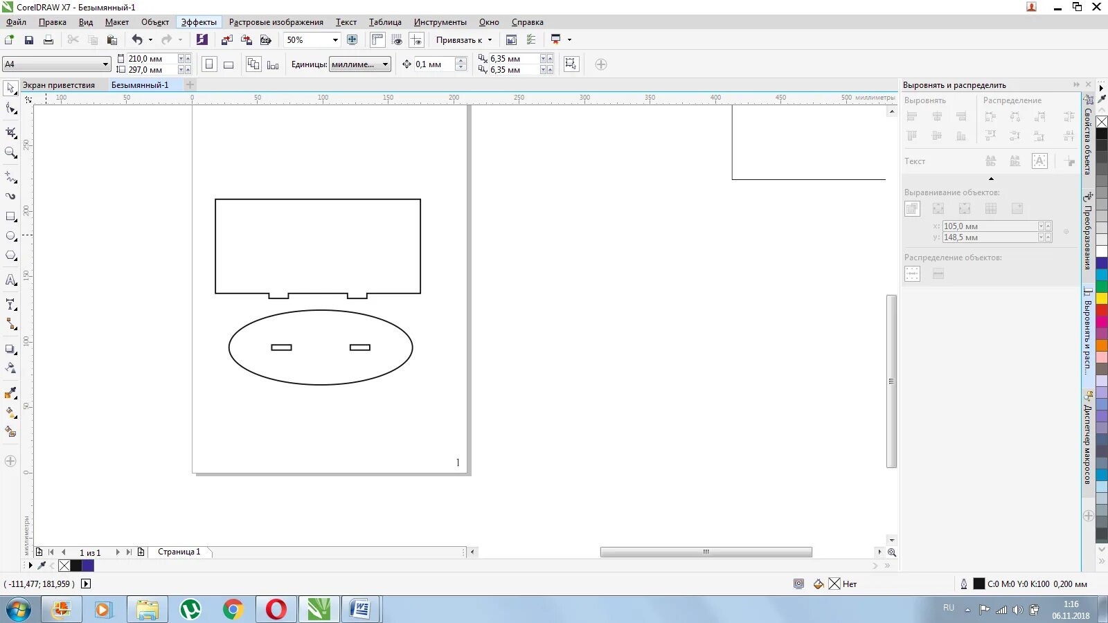1108x623 pixels.
Task: Increase nudge distance 0,1 мм spinner
Action: 461,60
